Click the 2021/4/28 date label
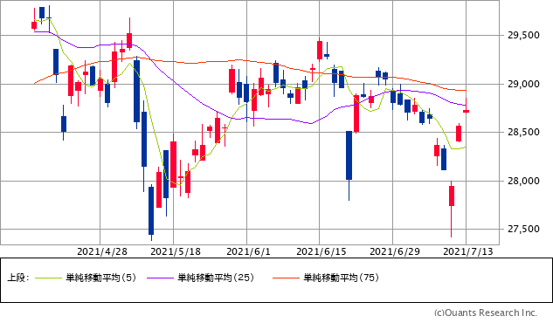 click(102, 251)
